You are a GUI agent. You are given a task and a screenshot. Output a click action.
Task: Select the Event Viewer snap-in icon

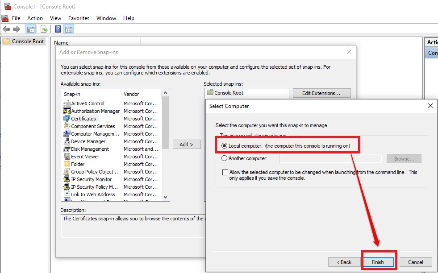(x=67, y=157)
